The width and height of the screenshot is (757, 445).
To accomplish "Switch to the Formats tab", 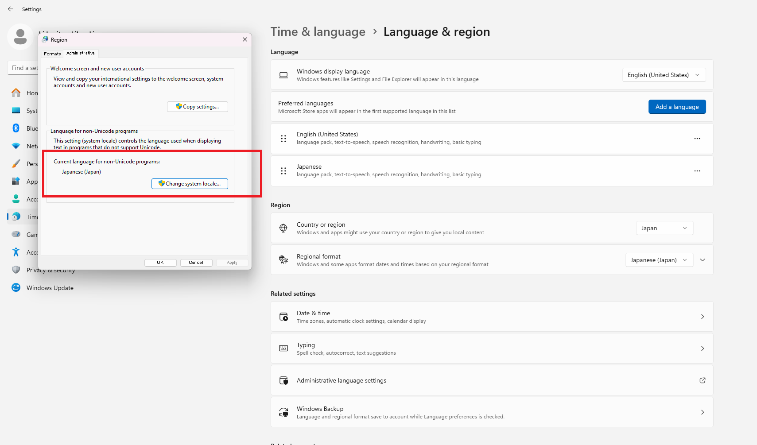I will (x=52, y=54).
